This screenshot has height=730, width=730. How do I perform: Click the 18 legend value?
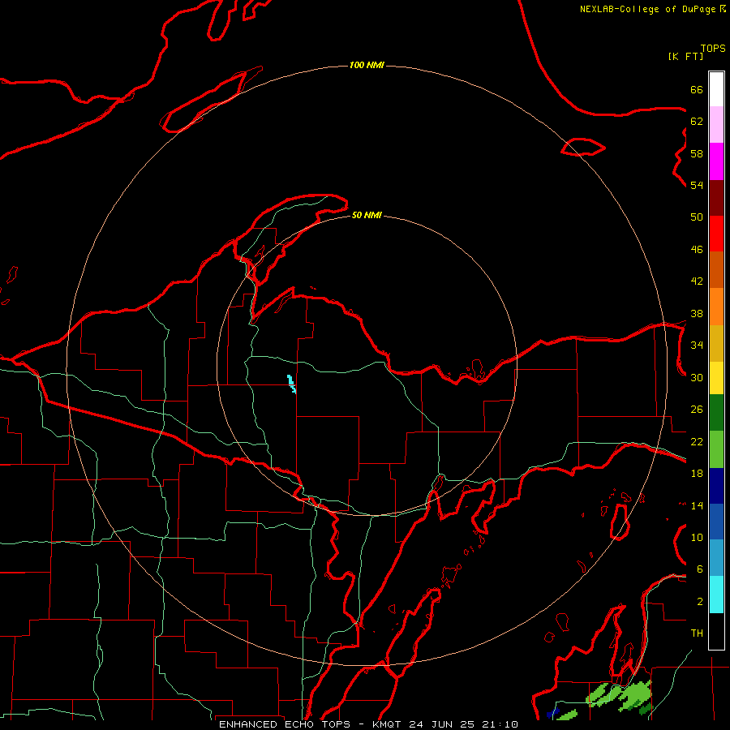pyautogui.click(x=697, y=474)
